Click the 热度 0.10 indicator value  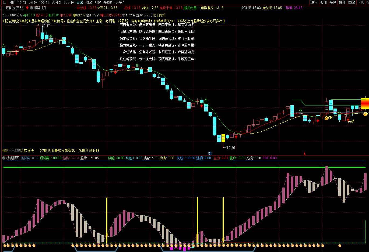click(x=254, y=158)
